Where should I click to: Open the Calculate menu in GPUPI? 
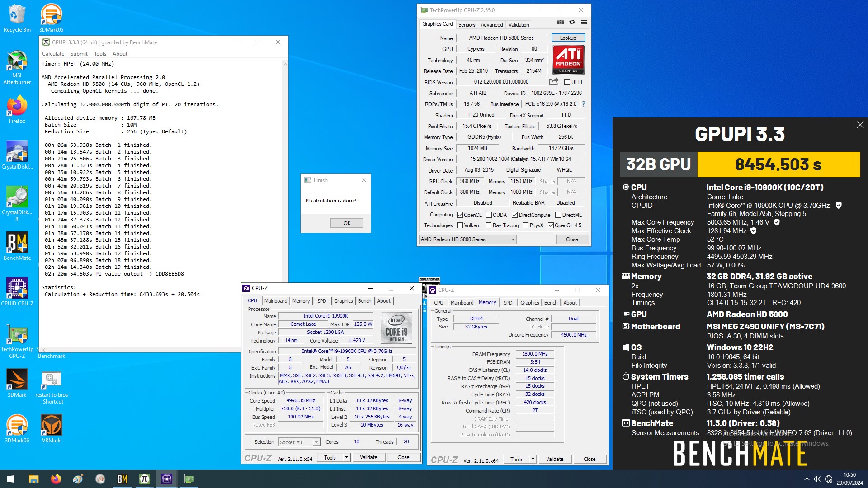[x=53, y=54]
